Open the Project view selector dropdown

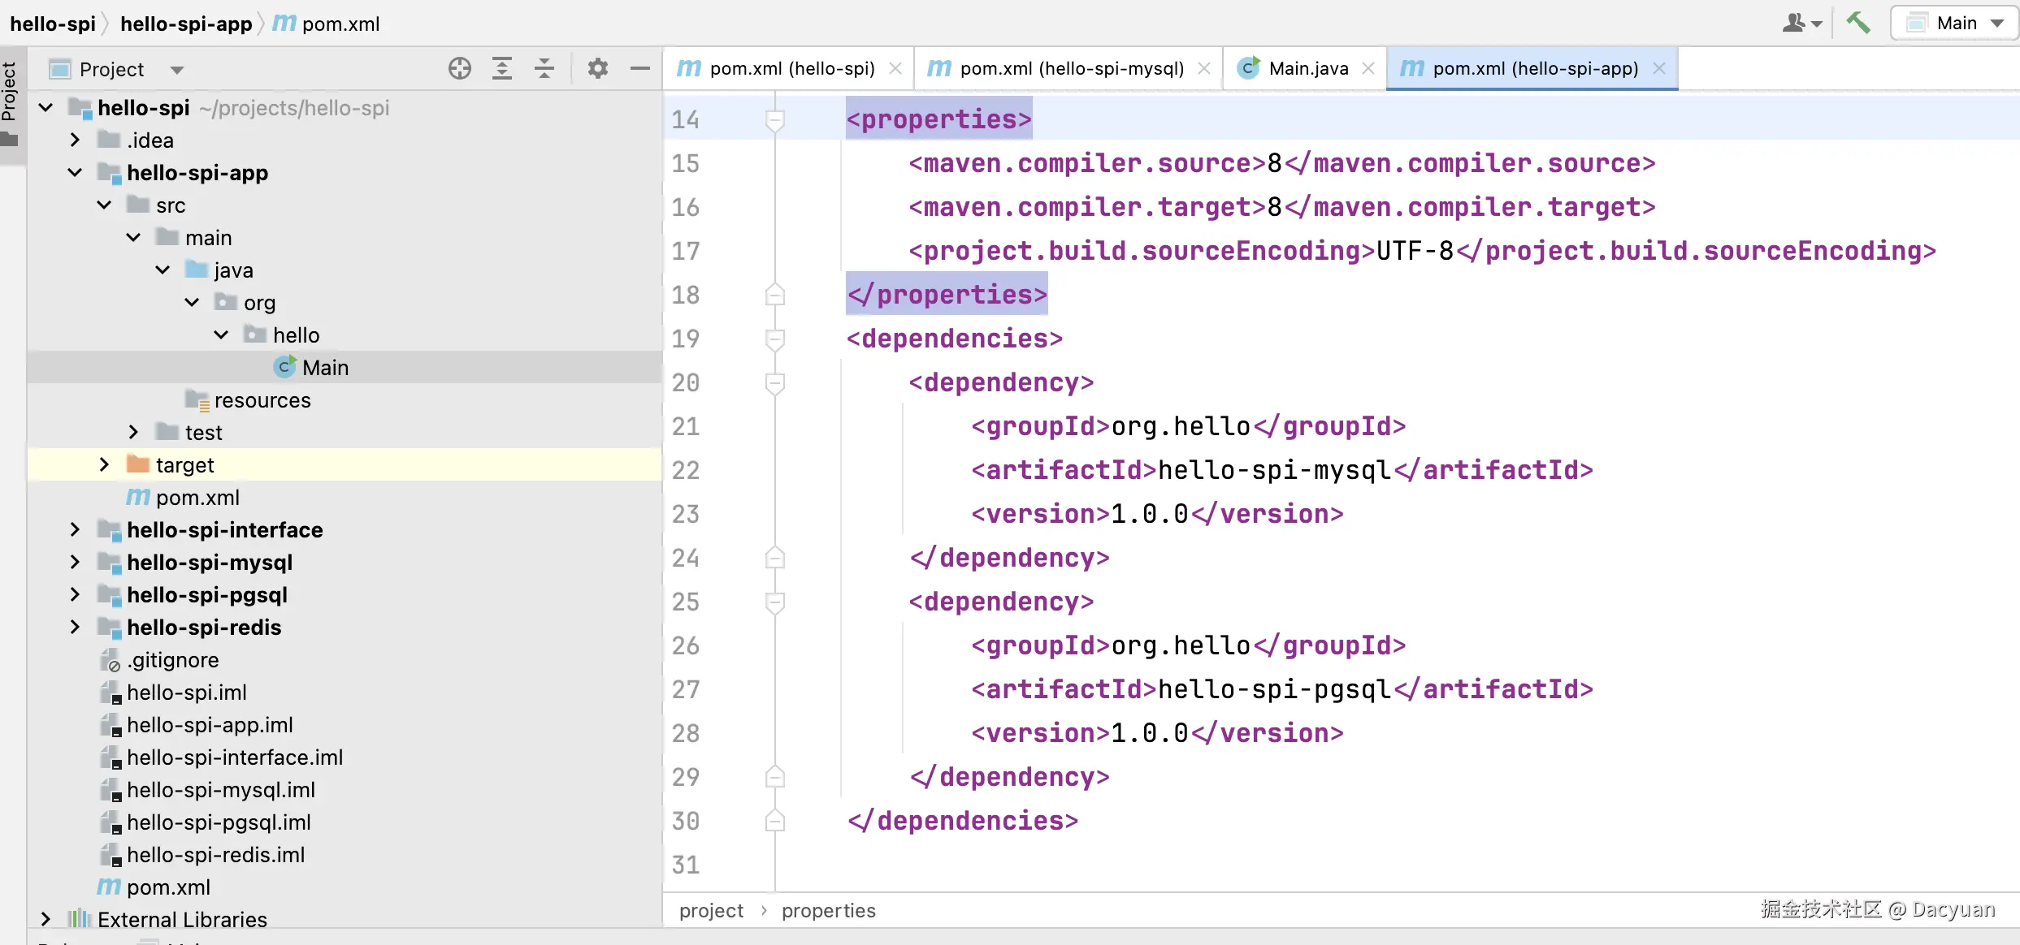tap(176, 70)
